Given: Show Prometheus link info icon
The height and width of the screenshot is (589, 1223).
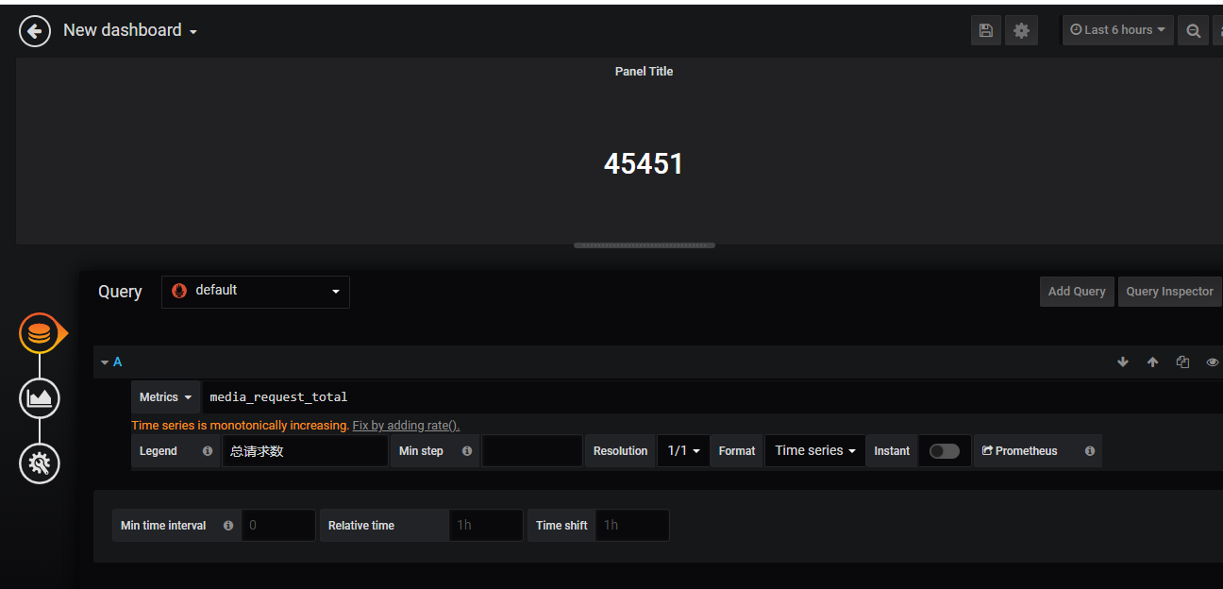Looking at the screenshot, I should tap(1090, 451).
